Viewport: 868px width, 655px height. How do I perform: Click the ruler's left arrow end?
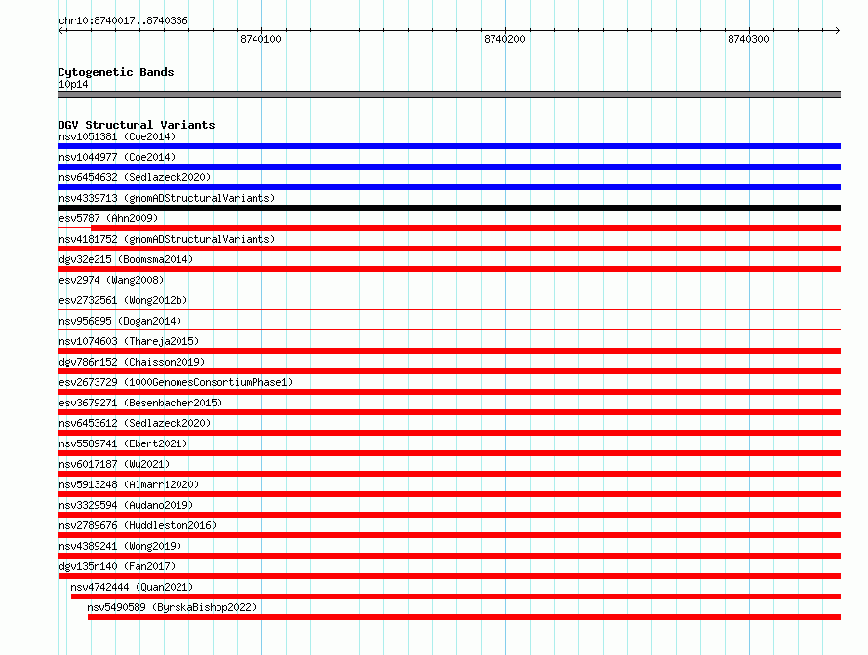61,30
